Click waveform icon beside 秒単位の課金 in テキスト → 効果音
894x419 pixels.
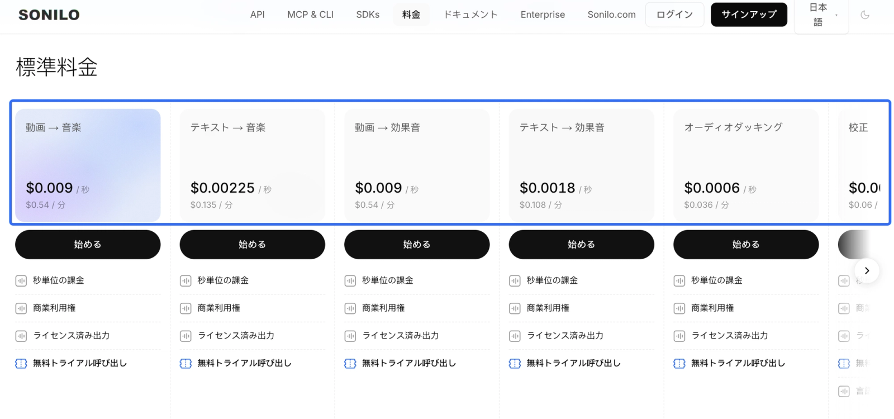(x=515, y=280)
